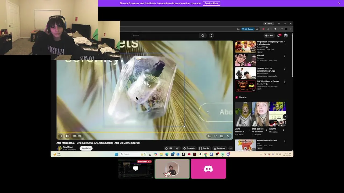Screen dimensions: 344x193
Task: Open Roblox from the taskbar
Action: (184, 154)
